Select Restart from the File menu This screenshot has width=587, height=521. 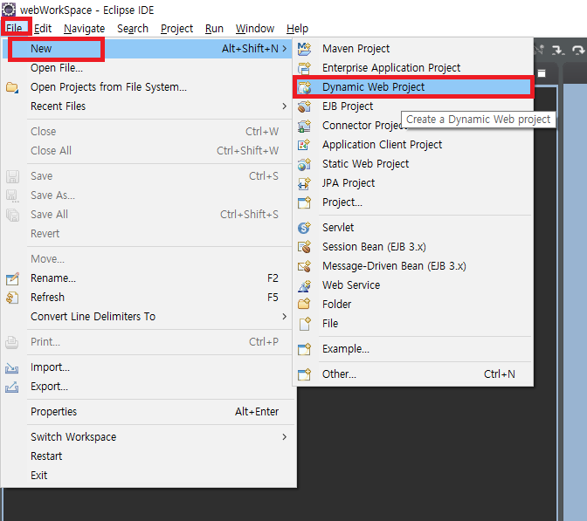click(148, 456)
